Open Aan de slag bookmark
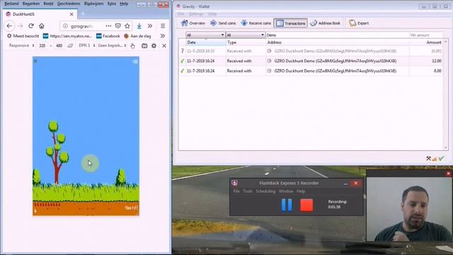 coord(137,36)
